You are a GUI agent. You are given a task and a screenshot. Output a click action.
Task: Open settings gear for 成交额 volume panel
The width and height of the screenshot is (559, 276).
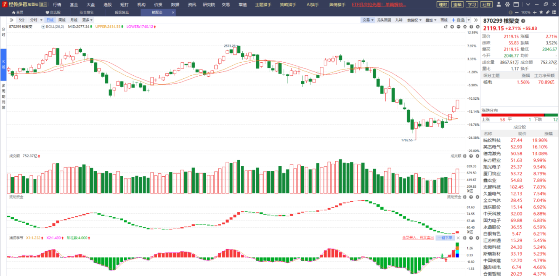coord(465,156)
